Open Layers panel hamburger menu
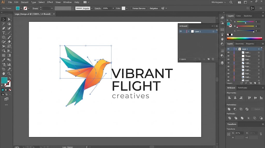Image resolution: width=265 pixels, height=148 pixels. coord(263,43)
